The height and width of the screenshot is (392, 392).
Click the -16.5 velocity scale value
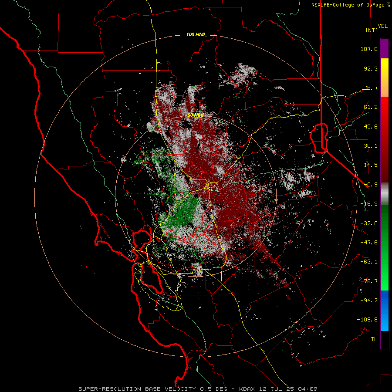pos(369,204)
